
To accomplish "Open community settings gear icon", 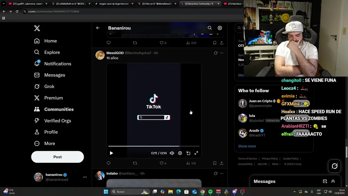I will click(220, 28).
